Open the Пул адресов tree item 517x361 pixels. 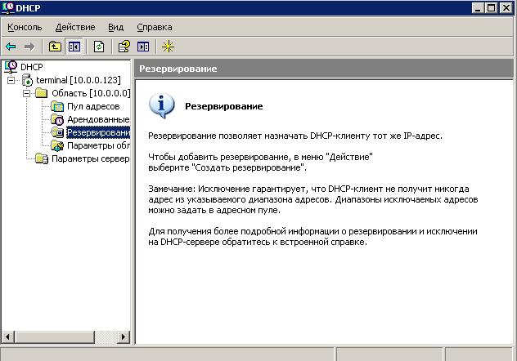point(92,106)
